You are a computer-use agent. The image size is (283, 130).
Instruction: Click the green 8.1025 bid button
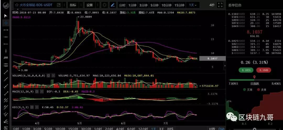(246, 70)
